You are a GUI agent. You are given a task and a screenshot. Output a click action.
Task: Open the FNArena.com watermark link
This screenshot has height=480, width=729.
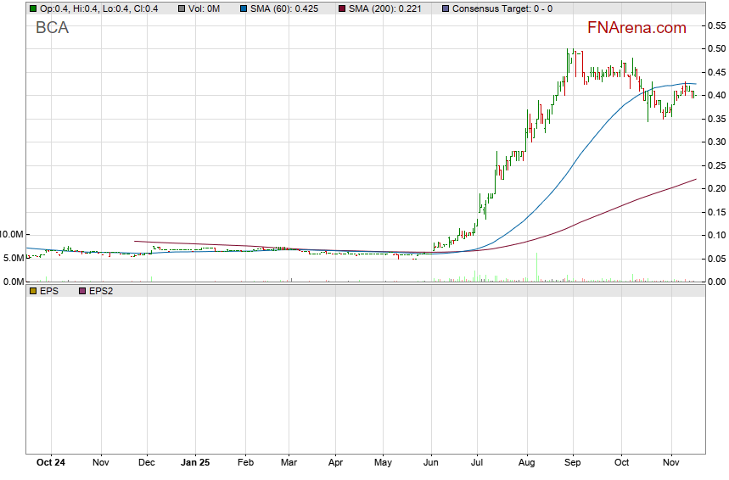[x=636, y=28]
